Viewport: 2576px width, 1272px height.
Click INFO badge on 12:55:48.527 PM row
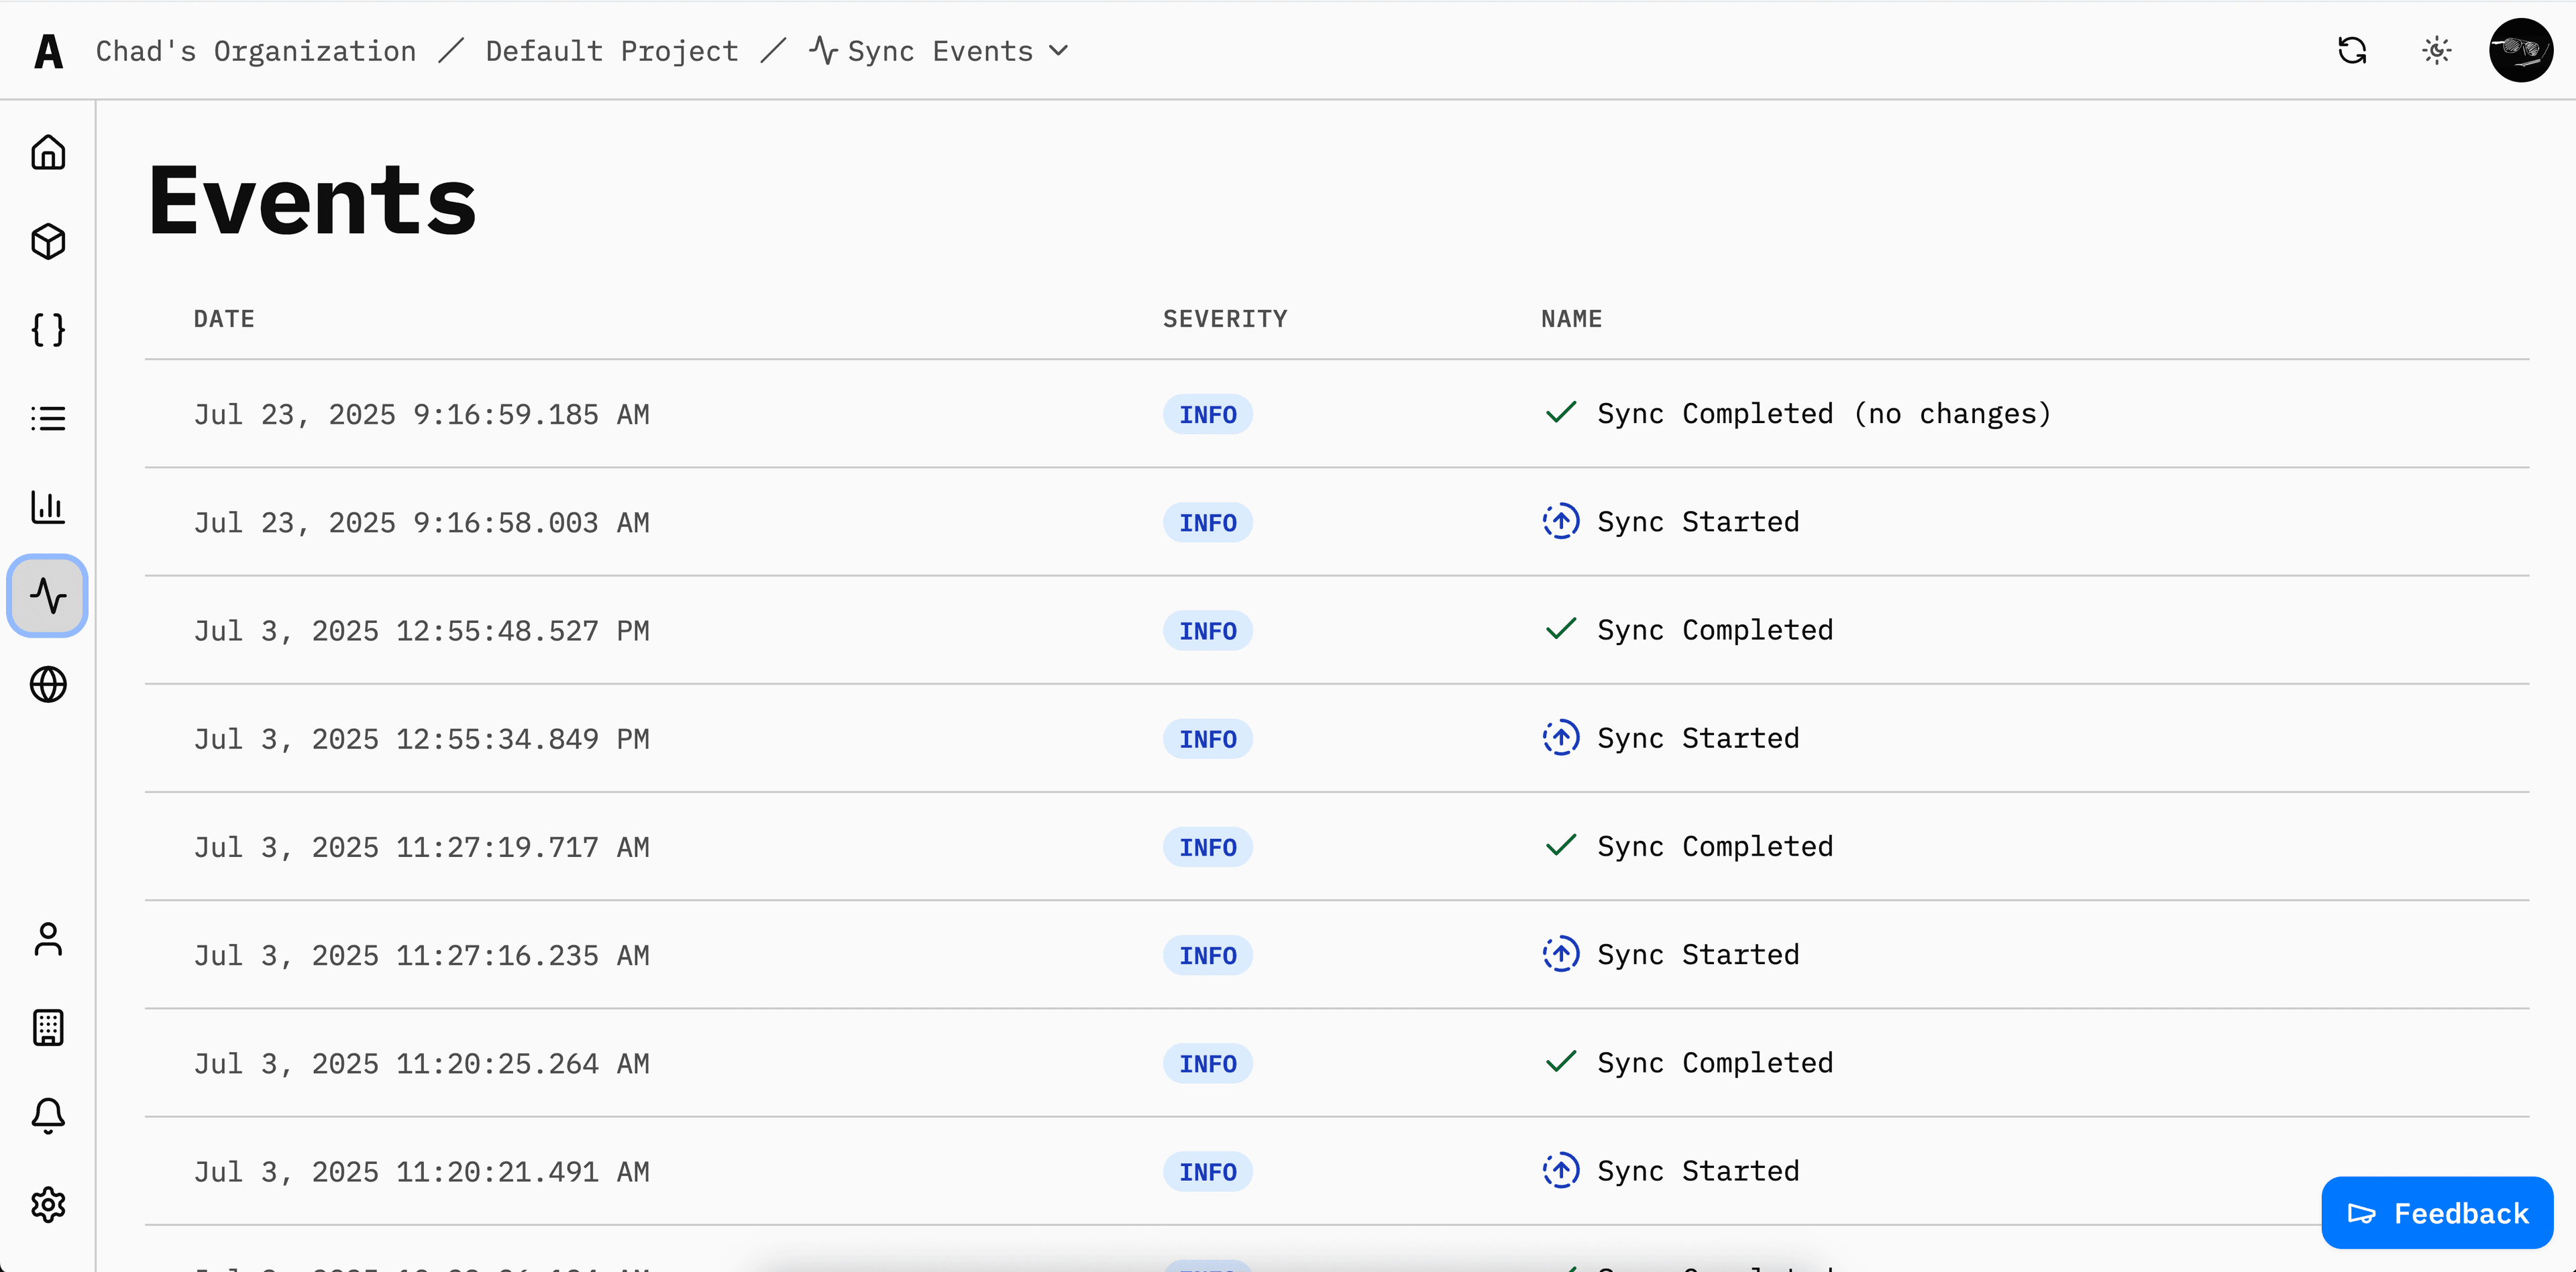[1207, 630]
